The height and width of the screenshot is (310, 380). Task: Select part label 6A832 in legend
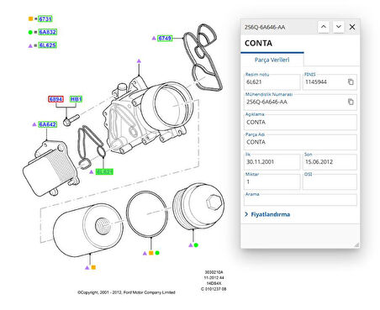47,32
